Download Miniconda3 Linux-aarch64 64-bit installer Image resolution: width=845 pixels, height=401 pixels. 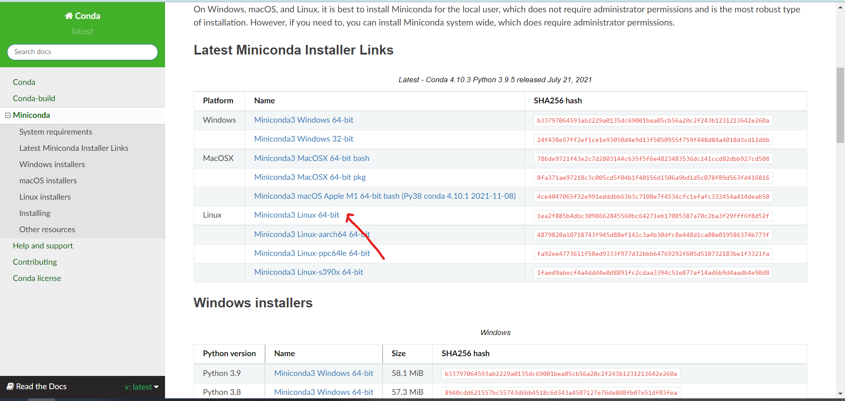coord(312,234)
